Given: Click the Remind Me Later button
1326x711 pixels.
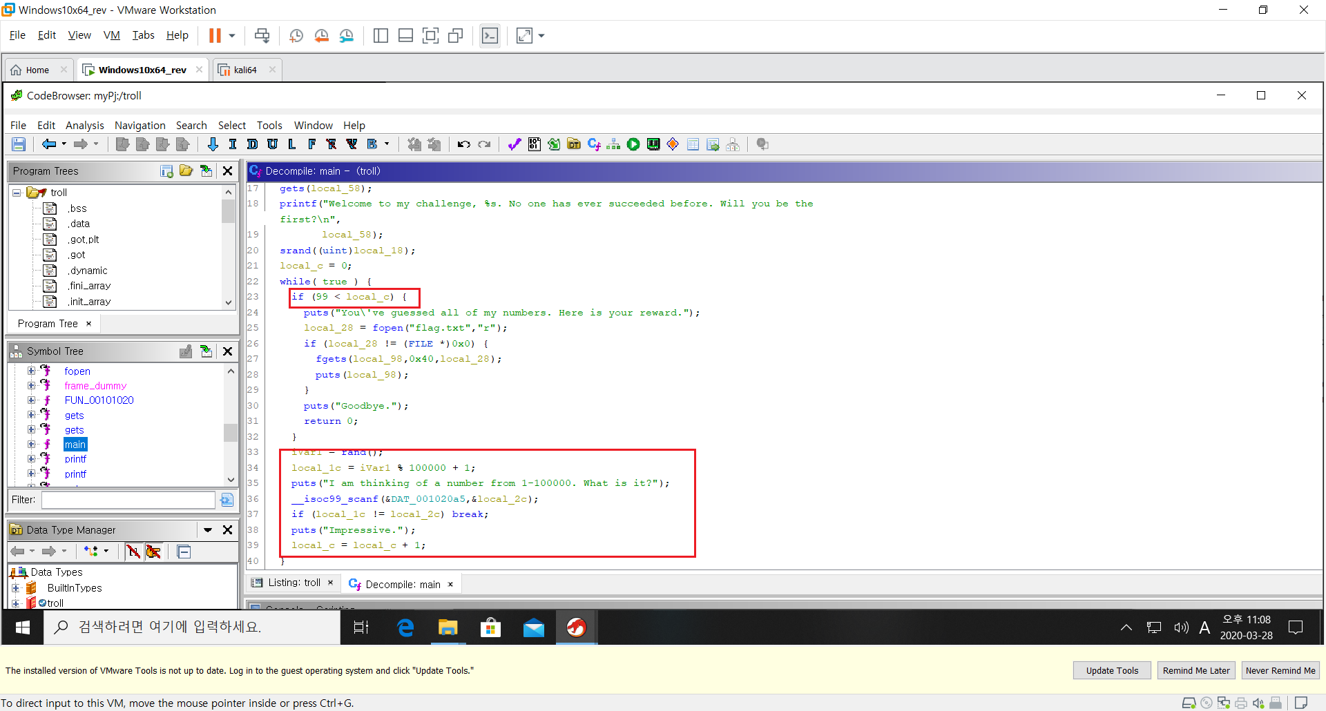Looking at the screenshot, I should click(x=1196, y=670).
